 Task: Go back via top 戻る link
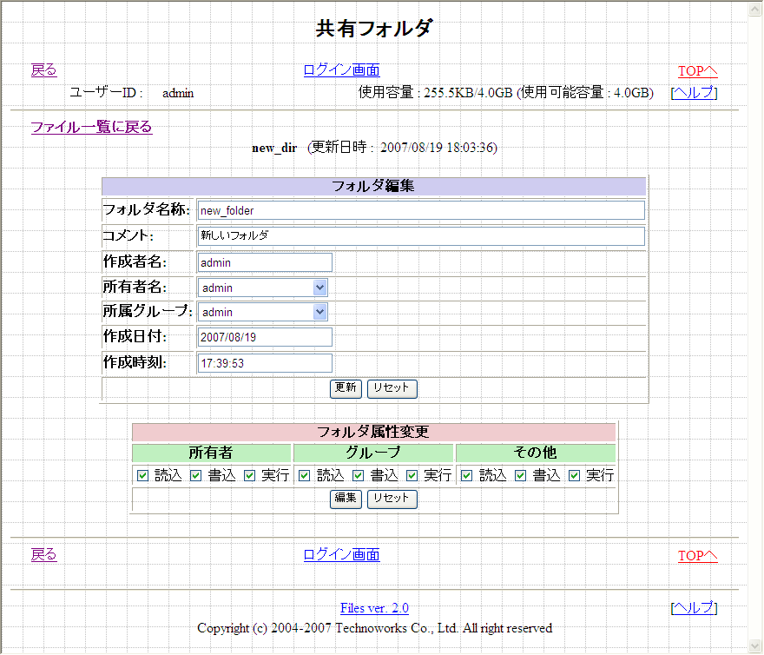click(x=43, y=70)
